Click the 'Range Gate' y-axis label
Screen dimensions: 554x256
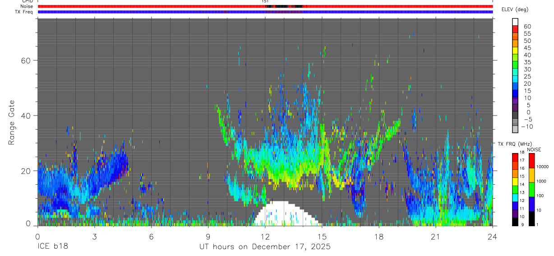(x=13, y=123)
